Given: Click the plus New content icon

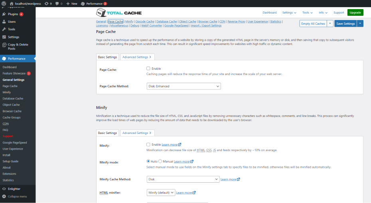Looking at the screenshot, I should click(x=68, y=4).
